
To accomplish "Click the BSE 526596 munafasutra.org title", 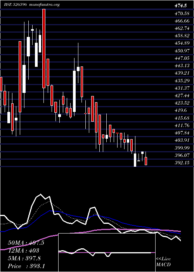I will (x=32, y=5).
